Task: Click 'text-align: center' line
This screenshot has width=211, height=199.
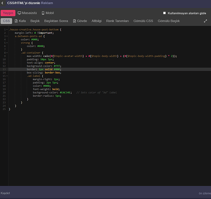Action: (41, 63)
